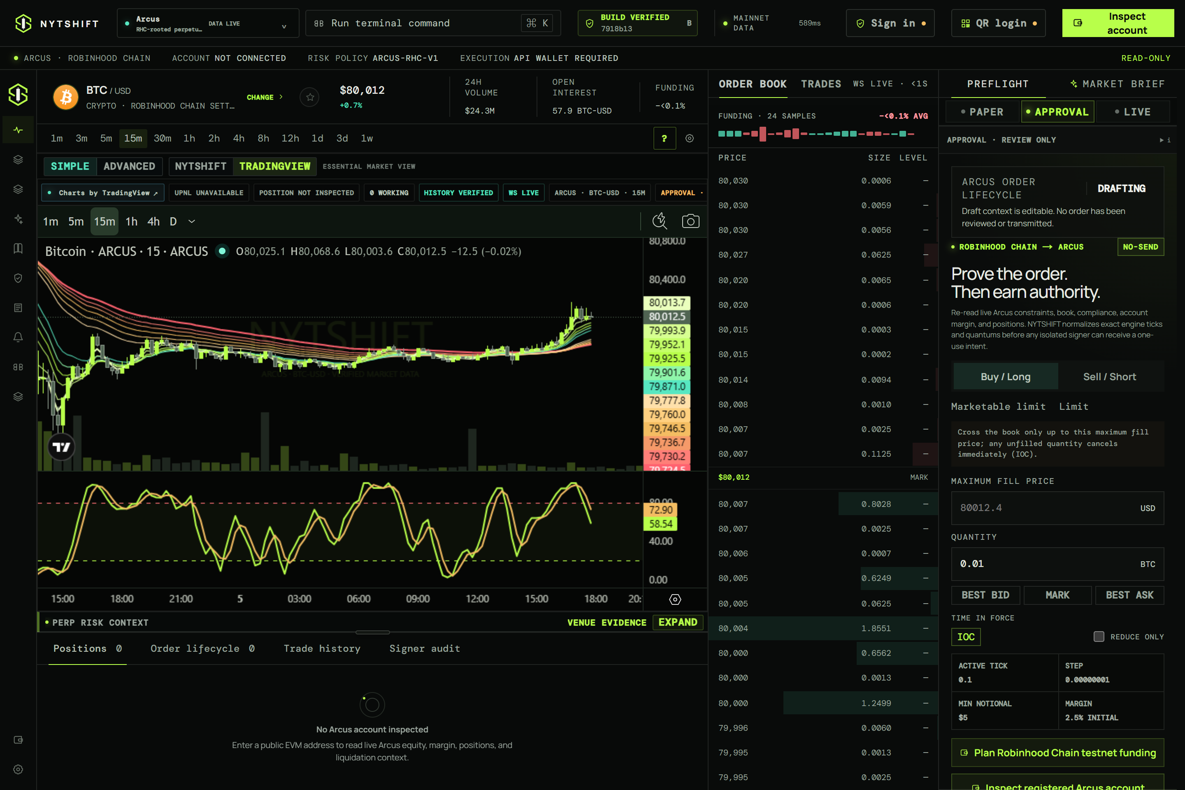
Task: Open the Trade history tab
Action: coord(322,648)
